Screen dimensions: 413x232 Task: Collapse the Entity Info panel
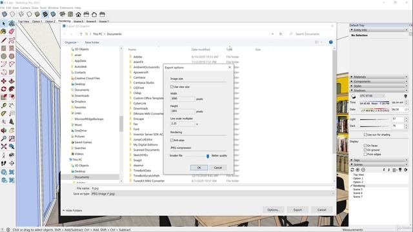379,30
